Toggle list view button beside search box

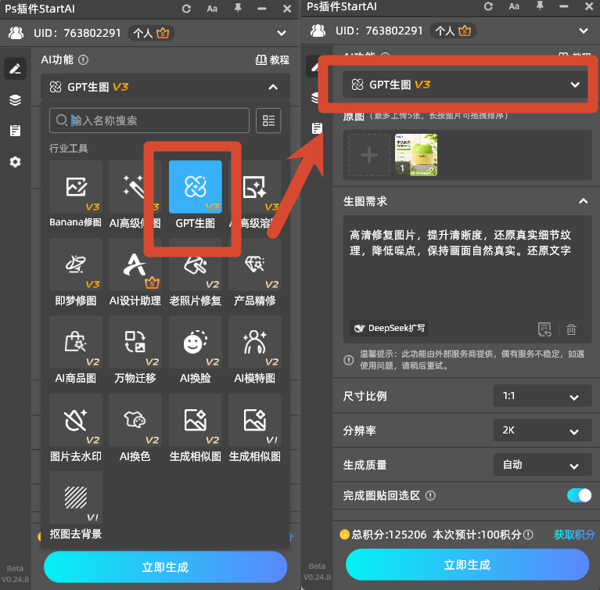coord(268,121)
